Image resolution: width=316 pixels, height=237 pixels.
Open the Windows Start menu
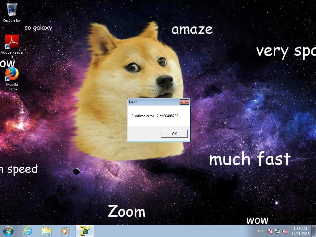[8, 231]
